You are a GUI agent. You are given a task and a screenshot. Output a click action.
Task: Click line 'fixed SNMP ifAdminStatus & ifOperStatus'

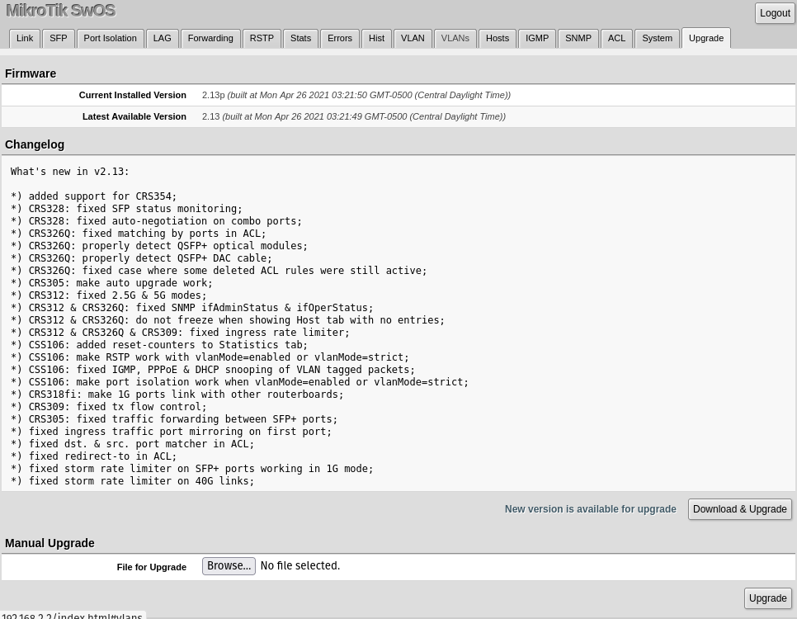pyautogui.click(x=192, y=308)
